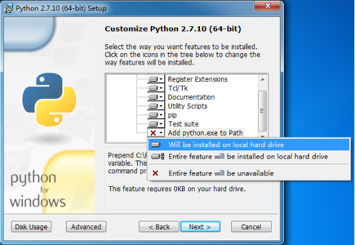This screenshot has height=245, width=355.
Task: Proceed with the Next button
Action: [x=200, y=226]
